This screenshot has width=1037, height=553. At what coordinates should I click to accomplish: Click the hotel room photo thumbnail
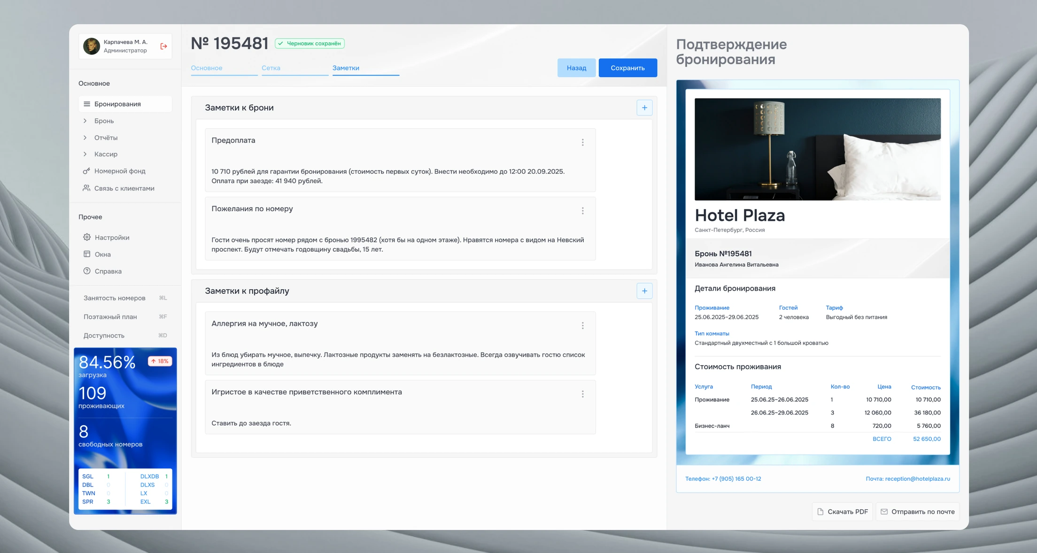(817, 149)
